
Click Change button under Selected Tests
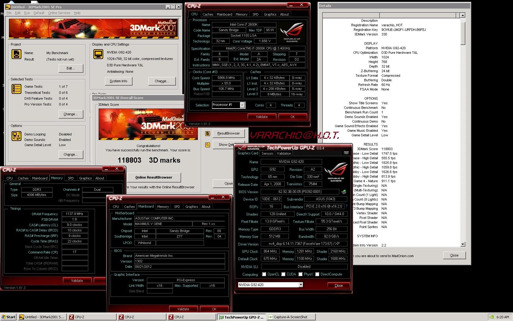(x=71, y=114)
